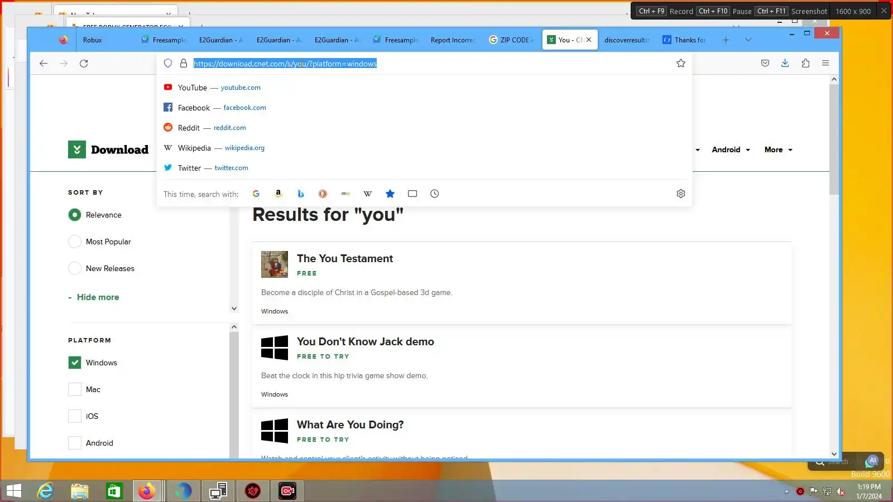893x502 pixels.
Task: Expand the More menu in site navigation
Action: pos(779,149)
